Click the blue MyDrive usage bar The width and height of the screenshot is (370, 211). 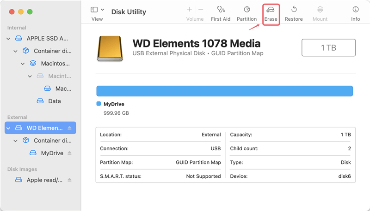224,91
